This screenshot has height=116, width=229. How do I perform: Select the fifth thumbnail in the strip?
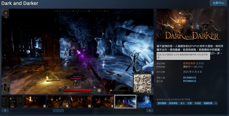click(x=103, y=102)
